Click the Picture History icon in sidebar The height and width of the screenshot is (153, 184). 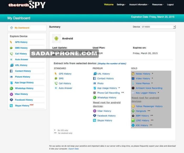click(11, 77)
